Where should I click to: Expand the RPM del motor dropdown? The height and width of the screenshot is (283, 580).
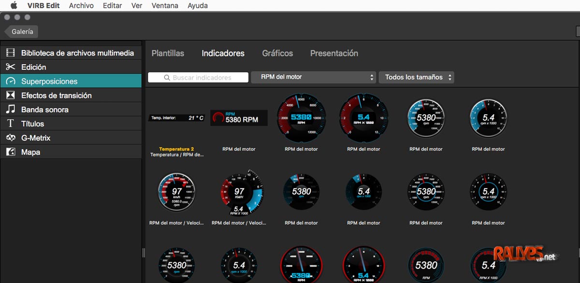coord(313,77)
